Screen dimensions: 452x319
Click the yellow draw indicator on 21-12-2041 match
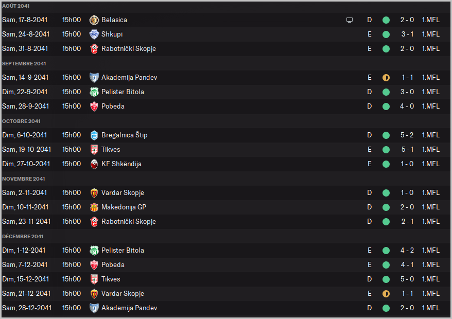(x=386, y=294)
